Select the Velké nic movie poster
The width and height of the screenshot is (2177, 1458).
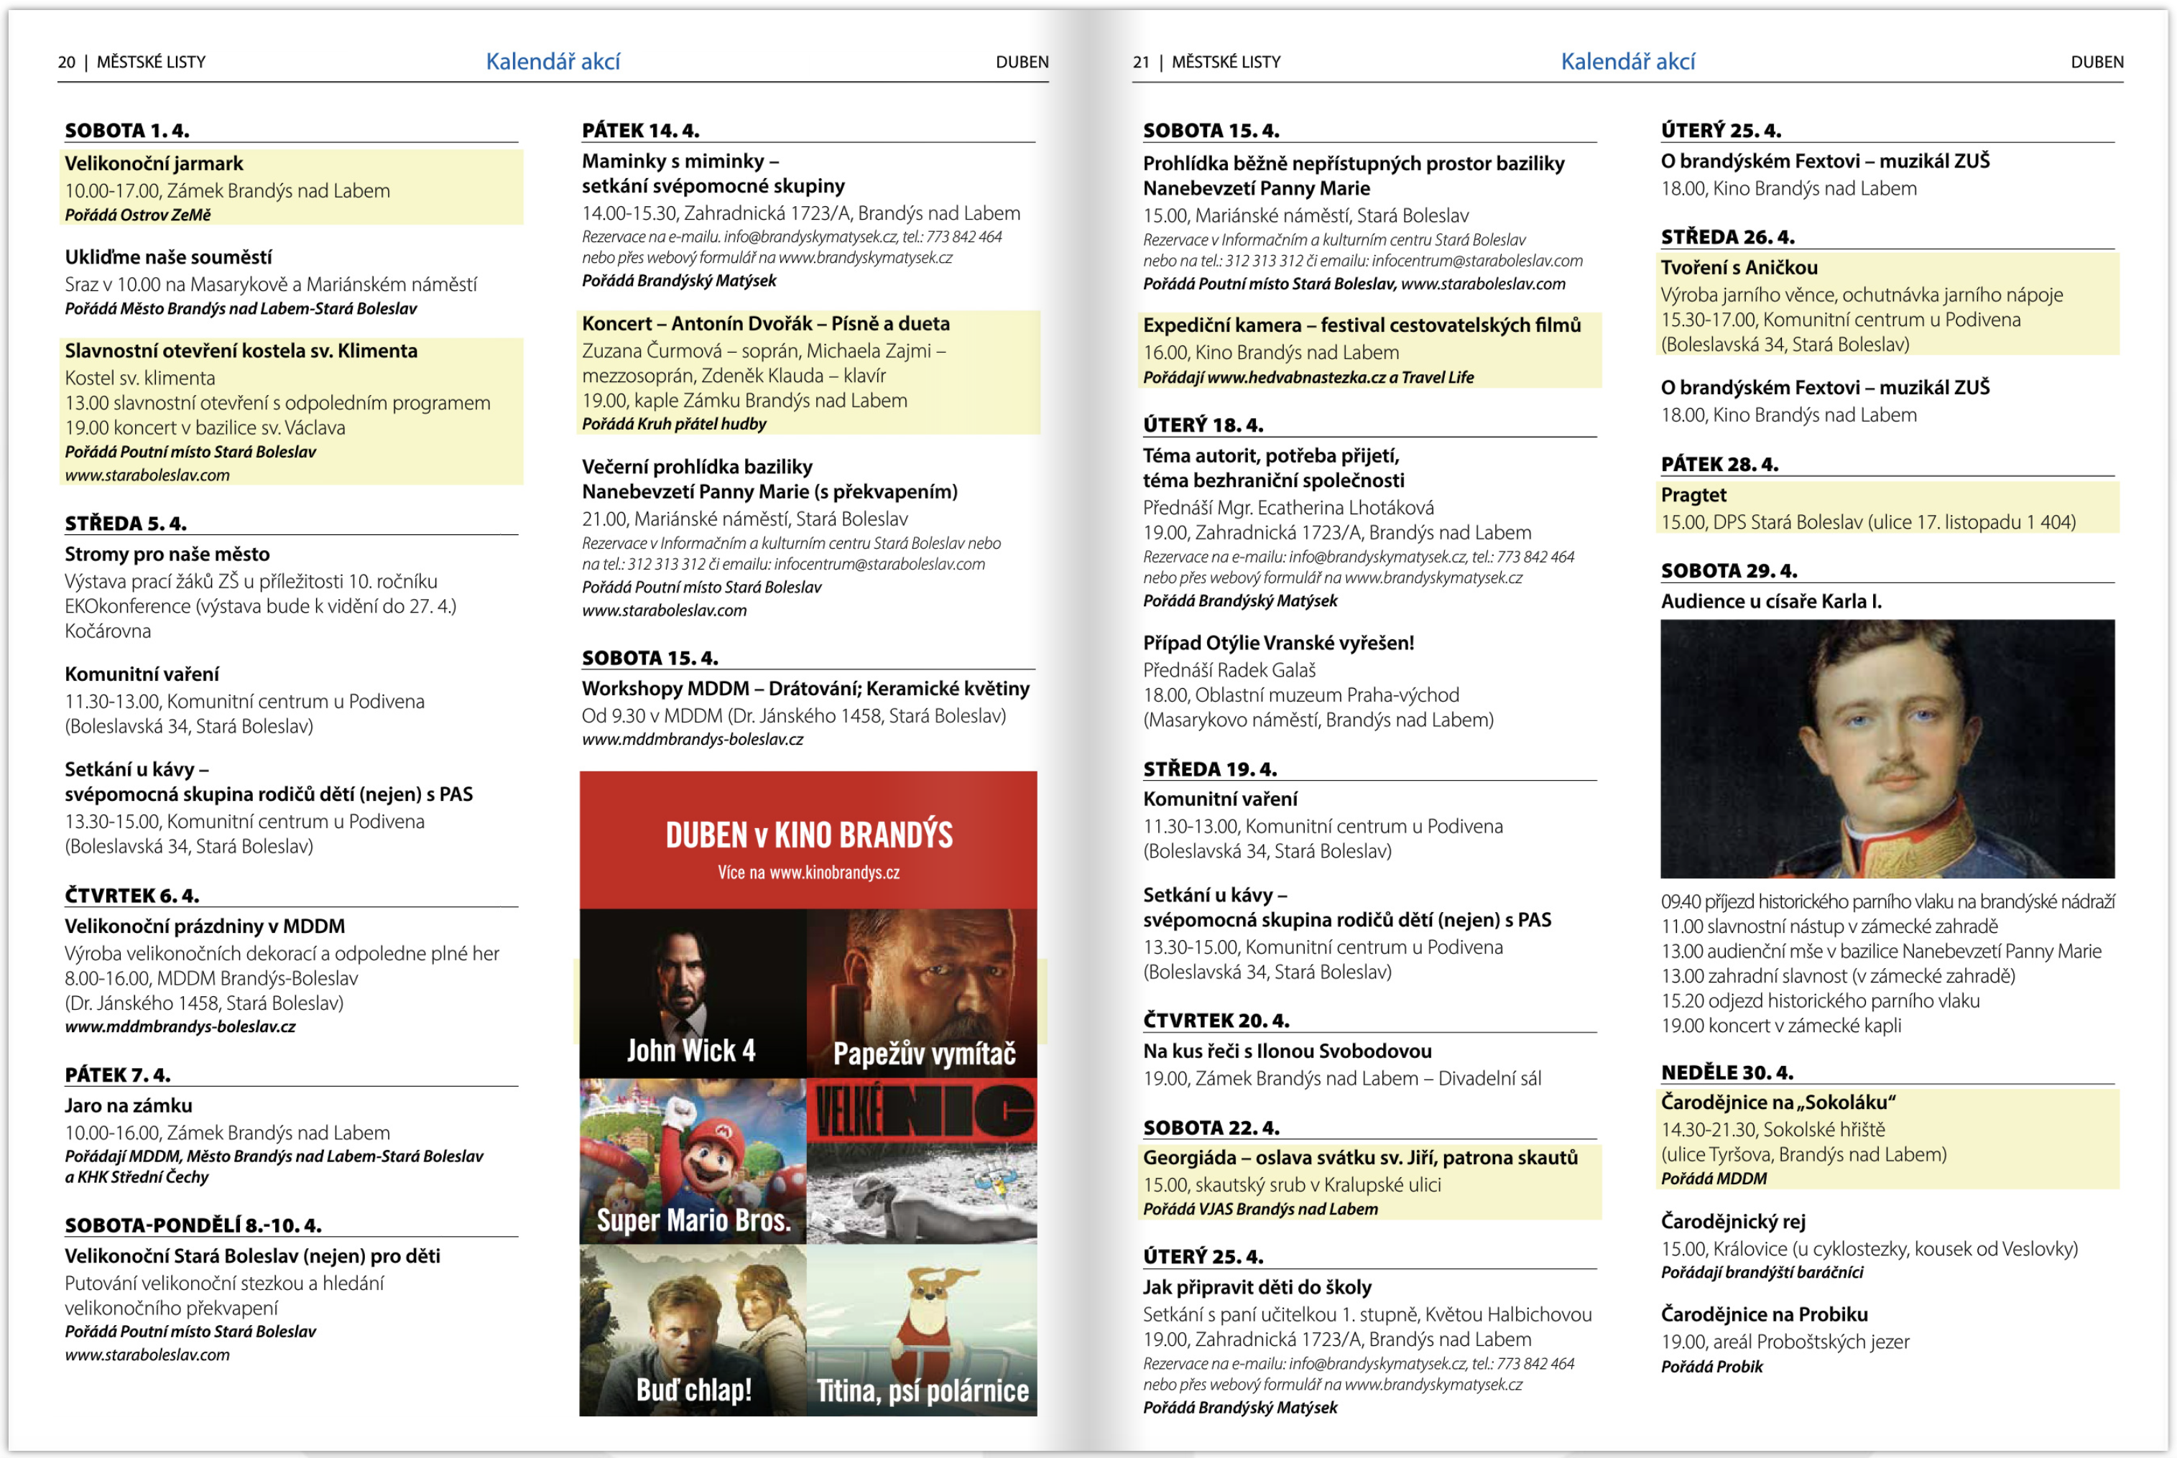(922, 1161)
